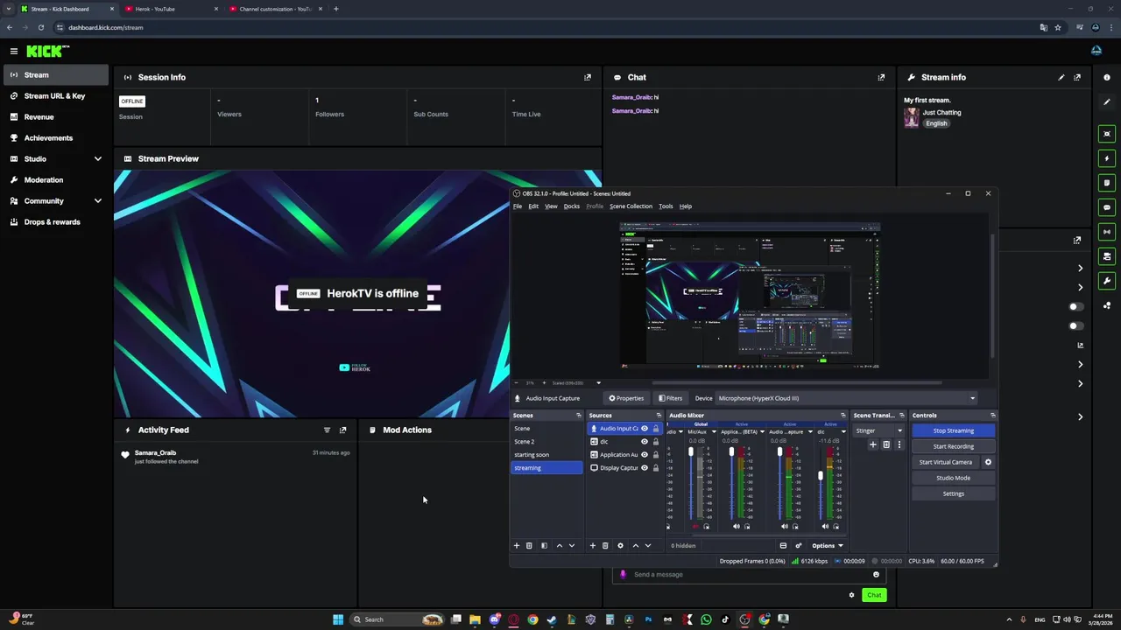
Task: Click Stop Streaming in OBS Controls
Action: 954,430
